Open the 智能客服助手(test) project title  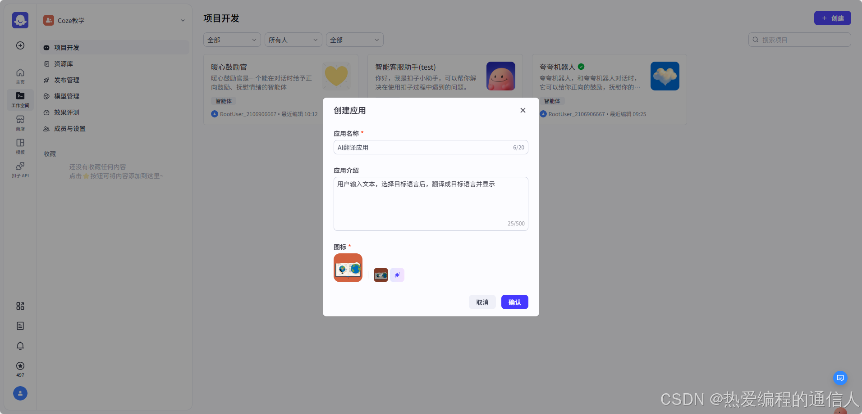click(405, 67)
